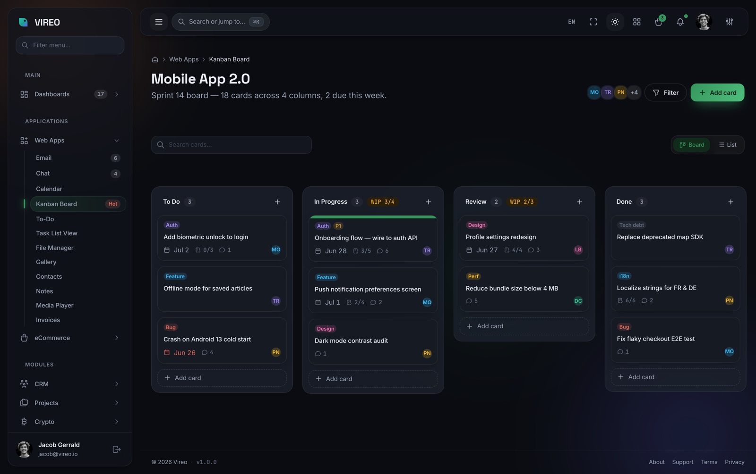The width and height of the screenshot is (756, 474).
Task: Click the Tech debt tag
Action: (x=632, y=225)
